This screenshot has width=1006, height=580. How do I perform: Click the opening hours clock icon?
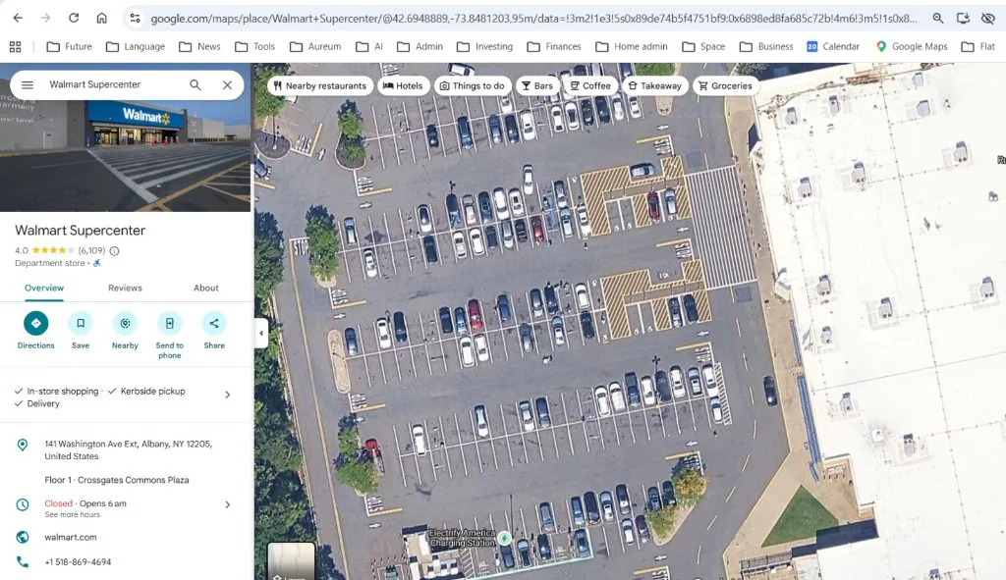pos(23,504)
